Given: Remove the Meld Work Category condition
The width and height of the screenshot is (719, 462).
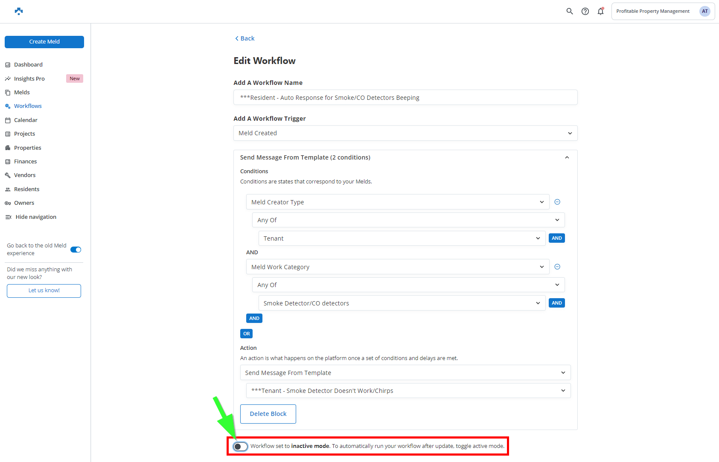Looking at the screenshot, I should click(x=557, y=267).
